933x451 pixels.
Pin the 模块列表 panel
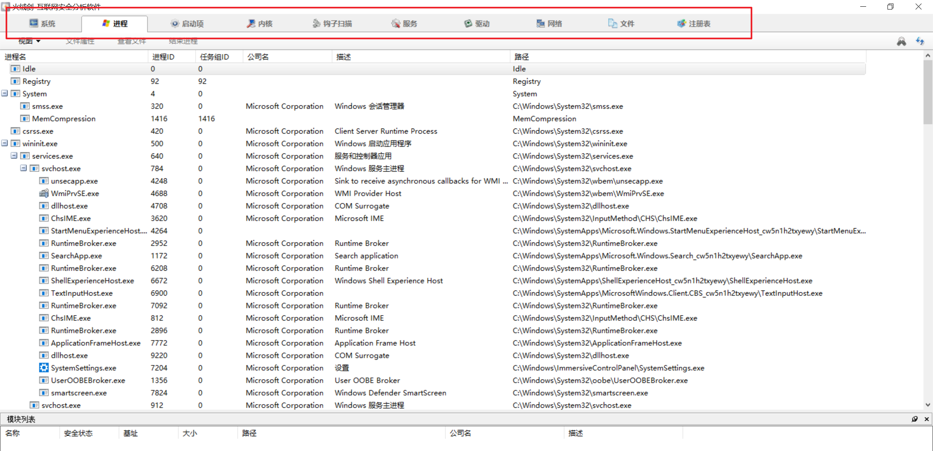point(914,419)
